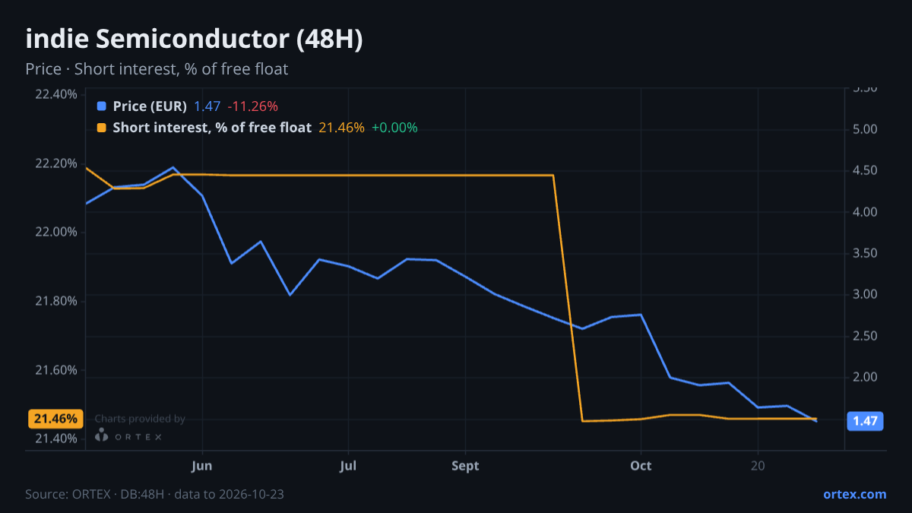
Task: Click the 22.20% left axis label
Action: point(55,163)
